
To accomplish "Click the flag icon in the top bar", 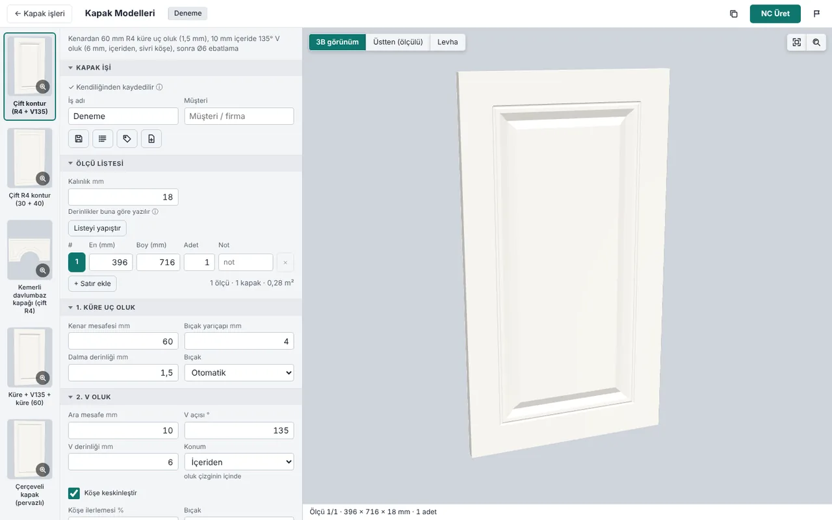I will pyautogui.click(x=816, y=14).
